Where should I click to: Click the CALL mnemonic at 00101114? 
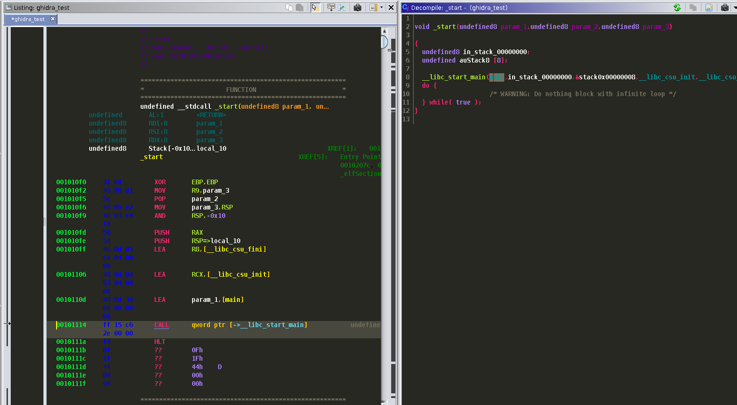[x=161, y=325]
